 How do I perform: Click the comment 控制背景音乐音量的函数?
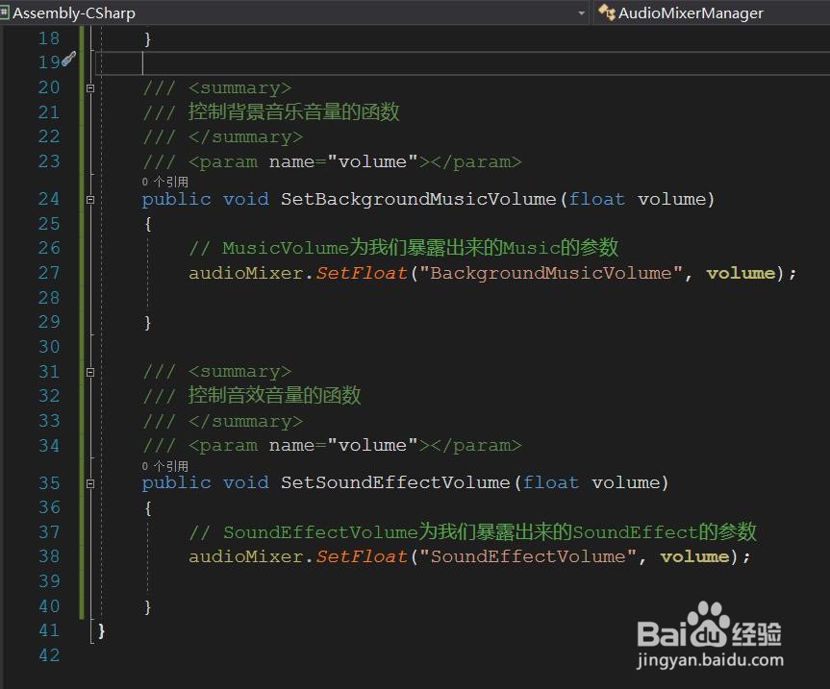293,111
